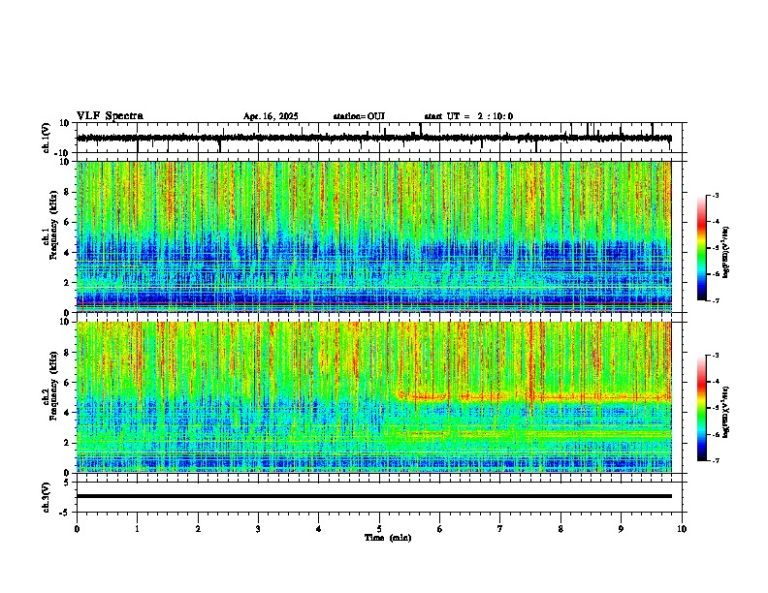Click the ch.2 "Frequency (kHz)" axis label
The width and height of the screenshot is (768, 593).
[53, 386]
